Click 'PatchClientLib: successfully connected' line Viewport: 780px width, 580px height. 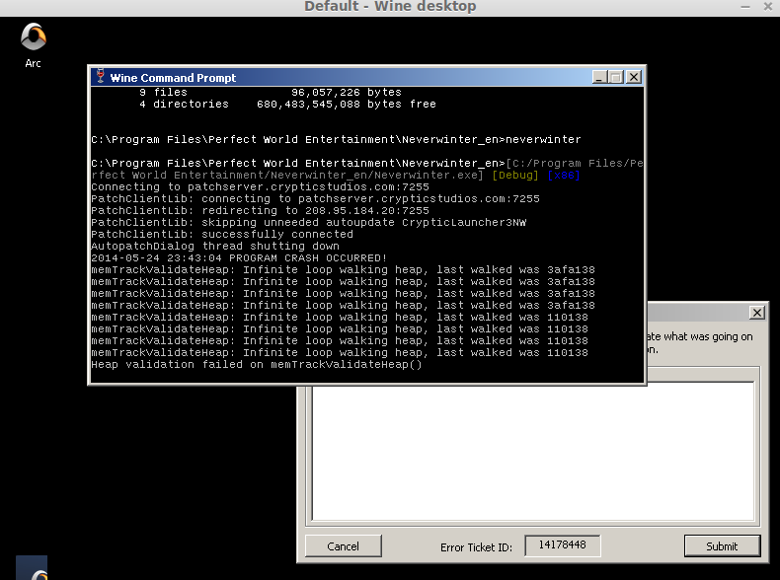[x=222, y=234]
